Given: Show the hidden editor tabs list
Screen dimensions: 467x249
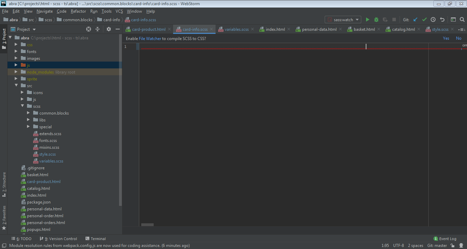Looking at the screenshot, I should pos(462,29).
